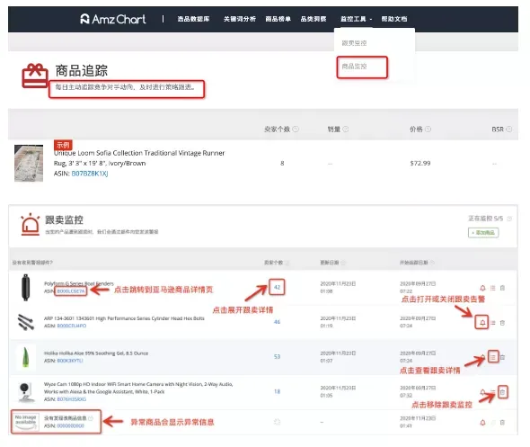View seller details list for ARP Hex Bolts

tap(493, 323)
